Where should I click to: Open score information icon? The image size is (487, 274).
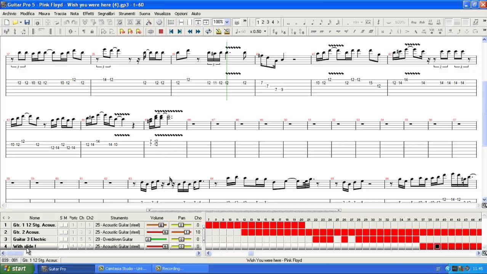pos(37,22)
